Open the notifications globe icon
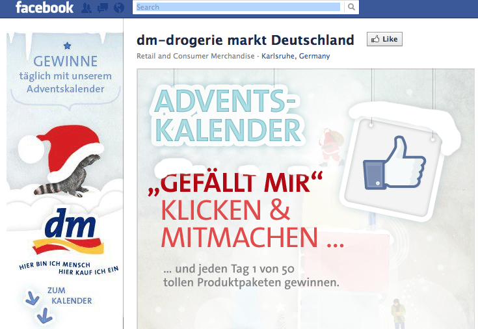The height and width of the screenshot is (329, 478). tap(119, 8)
